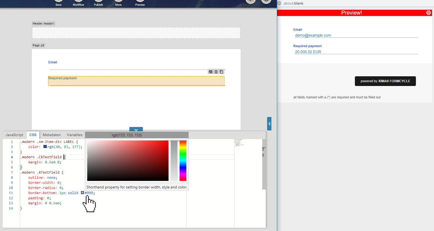This screenshot has height=231, width=434.
Task: Open the More toolbar menu
Action: pyautogui.click(x=118, y=3)
